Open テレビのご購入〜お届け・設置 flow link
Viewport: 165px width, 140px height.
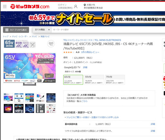click(x=92, y=117)
